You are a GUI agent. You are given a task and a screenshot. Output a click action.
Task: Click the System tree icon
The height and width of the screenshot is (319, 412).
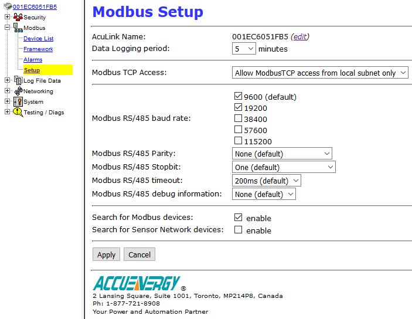click(x=18, y=101)
